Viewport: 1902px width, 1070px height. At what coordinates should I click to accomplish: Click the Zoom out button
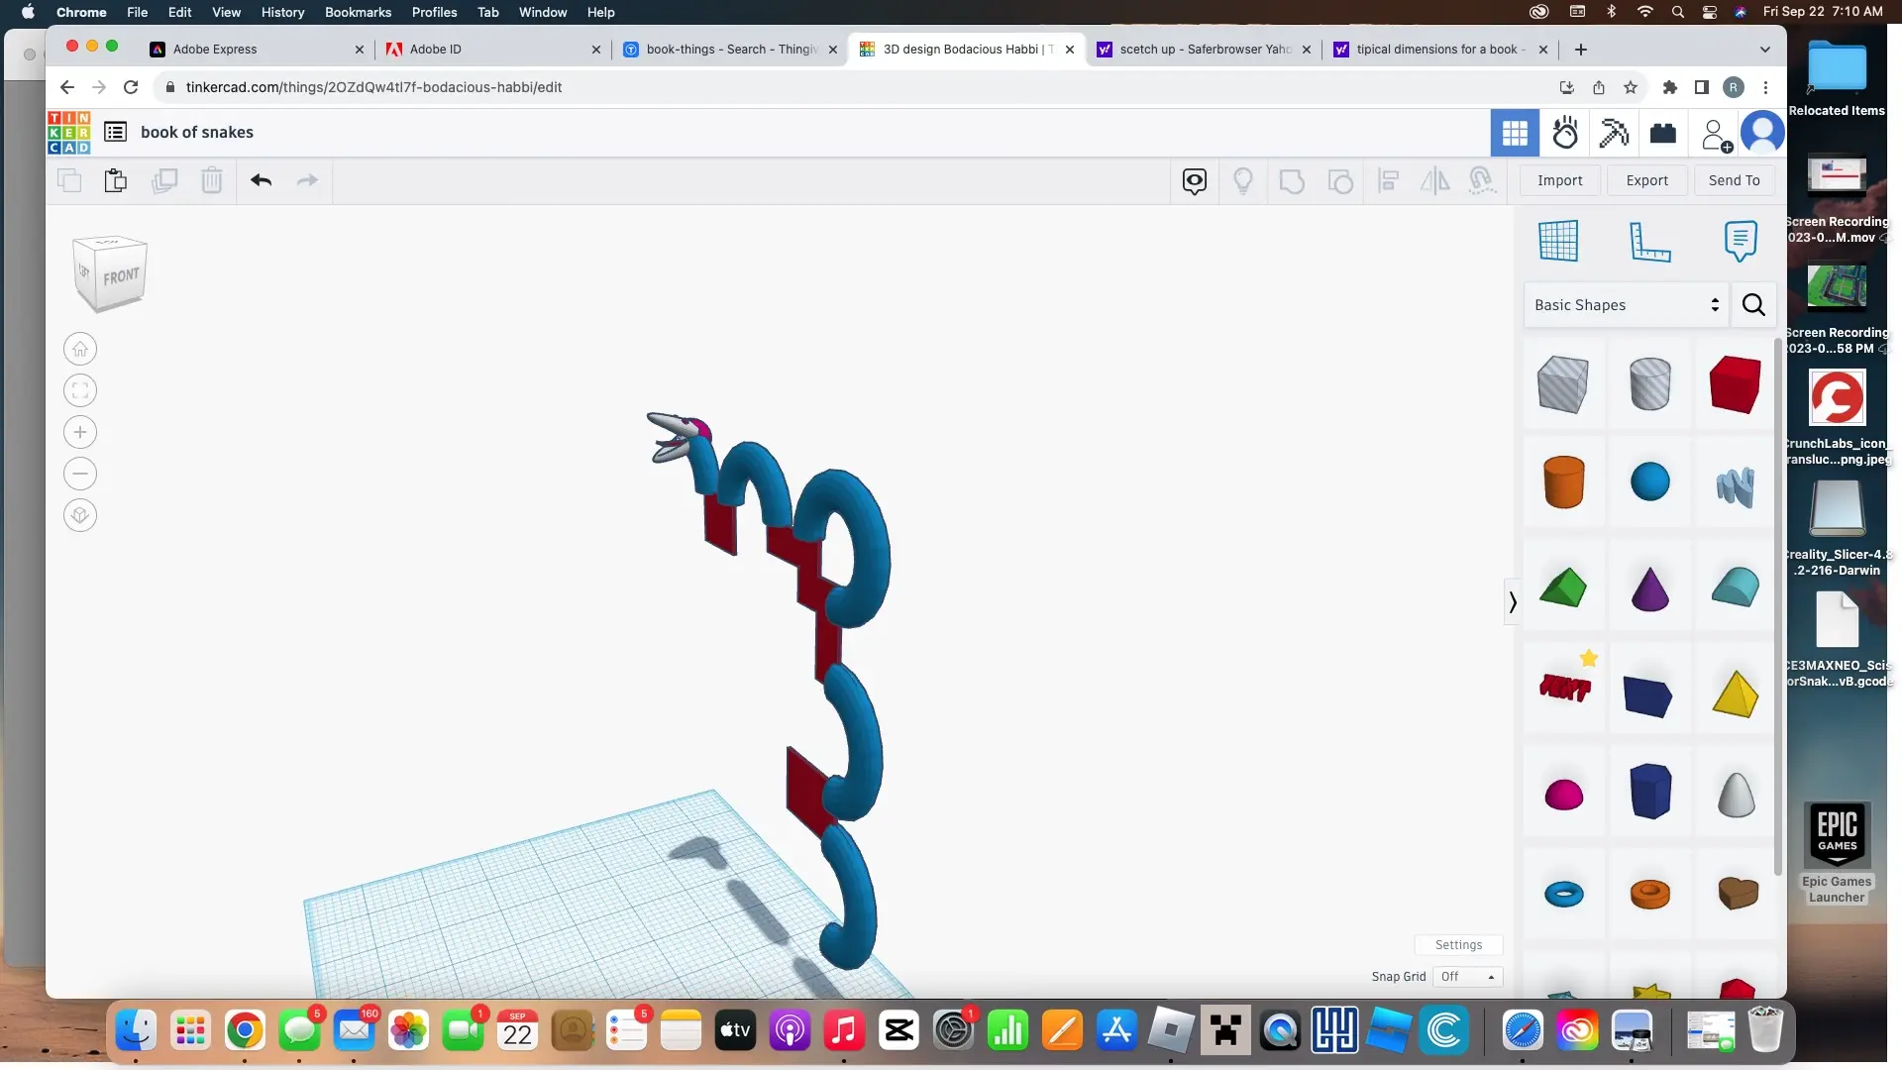pyautogui.click(x=80, y=475)
